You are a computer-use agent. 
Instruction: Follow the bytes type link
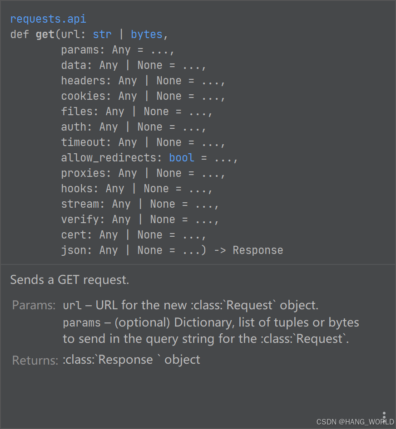[146, 34]
